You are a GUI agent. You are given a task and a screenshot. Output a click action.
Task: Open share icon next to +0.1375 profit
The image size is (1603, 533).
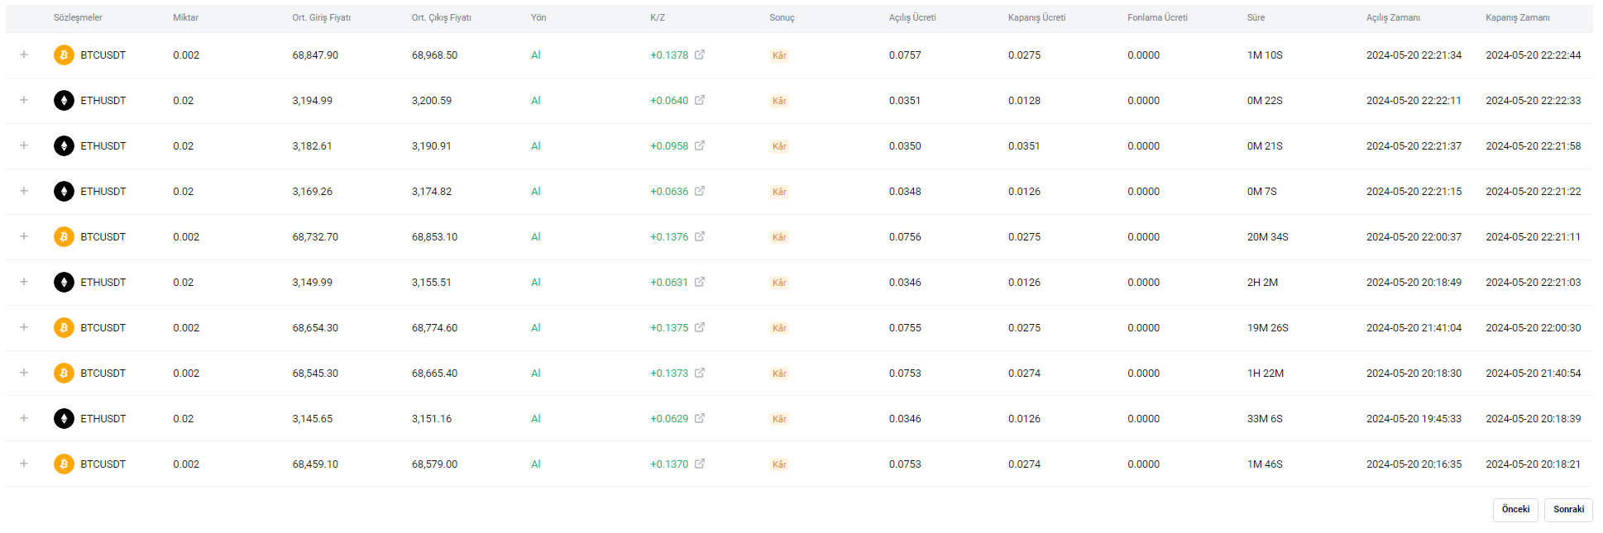[x=700, y=327]
